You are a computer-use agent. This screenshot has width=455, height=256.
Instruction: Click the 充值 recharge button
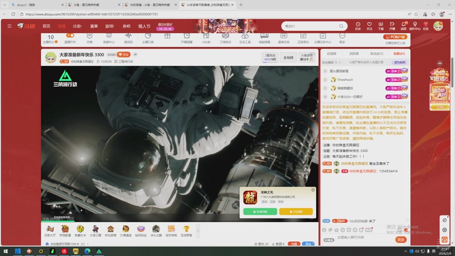tap(293, 244)
